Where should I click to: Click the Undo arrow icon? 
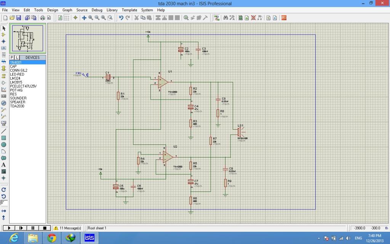[121, 18]
